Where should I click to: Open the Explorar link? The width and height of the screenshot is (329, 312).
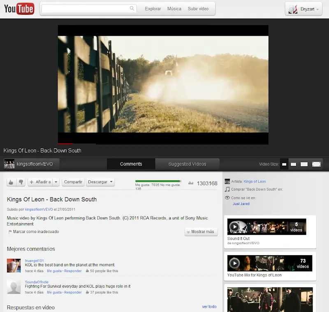153,9
